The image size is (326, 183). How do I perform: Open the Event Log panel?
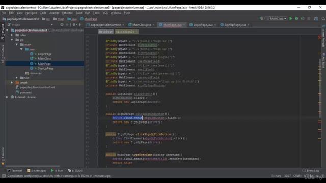tap(310, 171)
